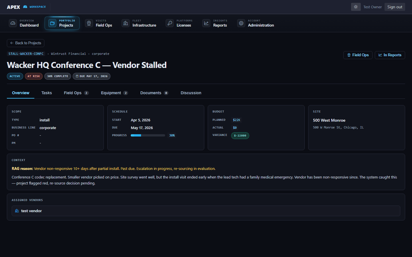Image resolution: width=412 pixels, height=257 pixels.
Task: Click the install type value
Action: pos(45,120)
